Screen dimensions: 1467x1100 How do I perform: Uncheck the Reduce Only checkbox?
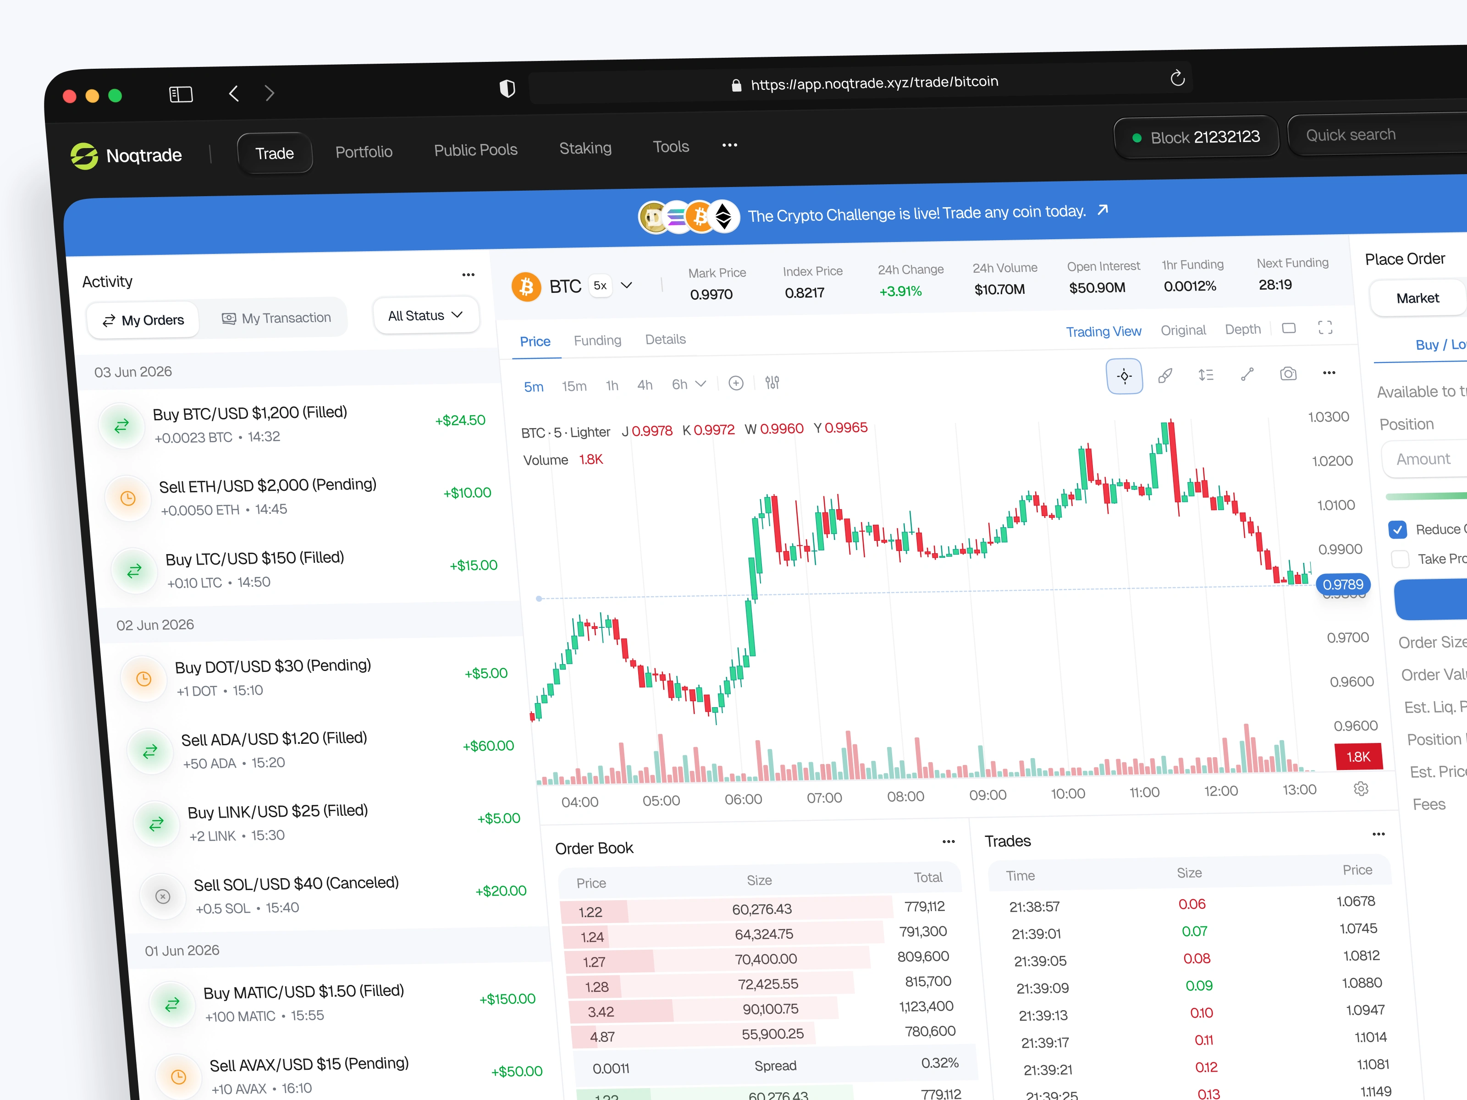[1397, 529]
